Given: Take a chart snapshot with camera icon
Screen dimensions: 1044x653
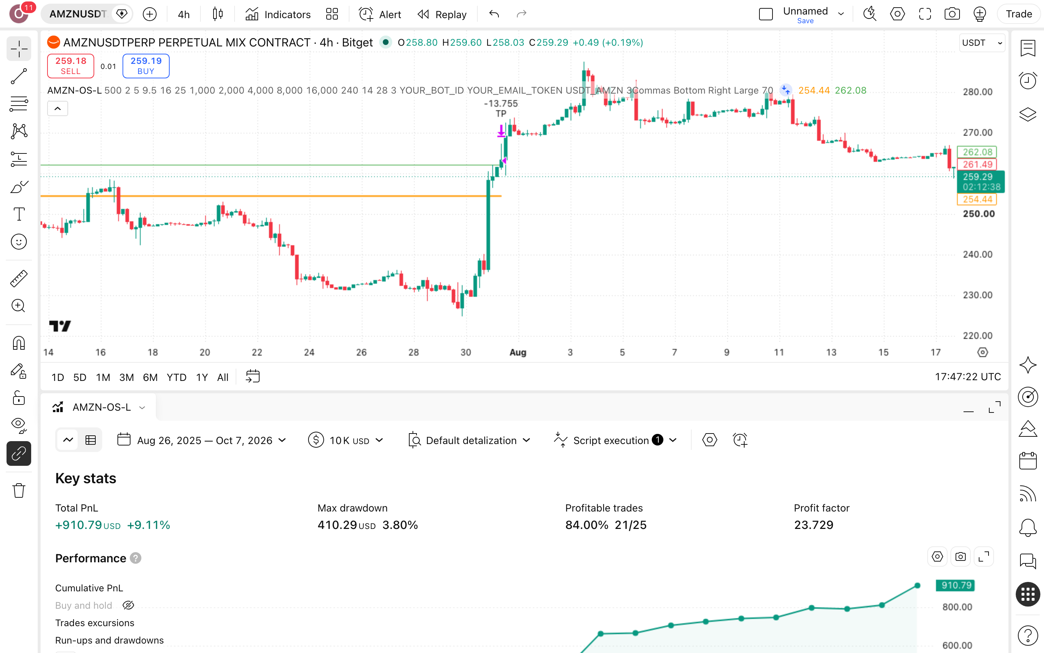Looking at the screenshot, I should [x=952, y=14].
